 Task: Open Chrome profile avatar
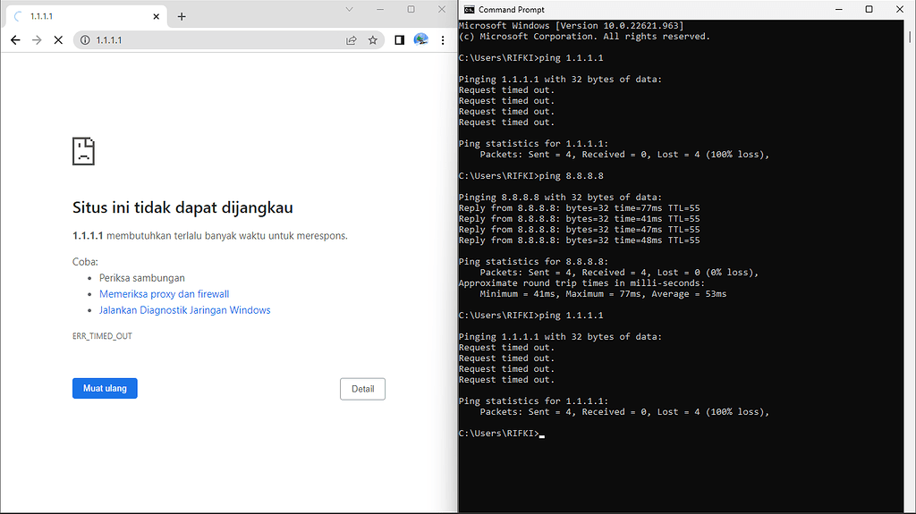(x=420, y=39)
